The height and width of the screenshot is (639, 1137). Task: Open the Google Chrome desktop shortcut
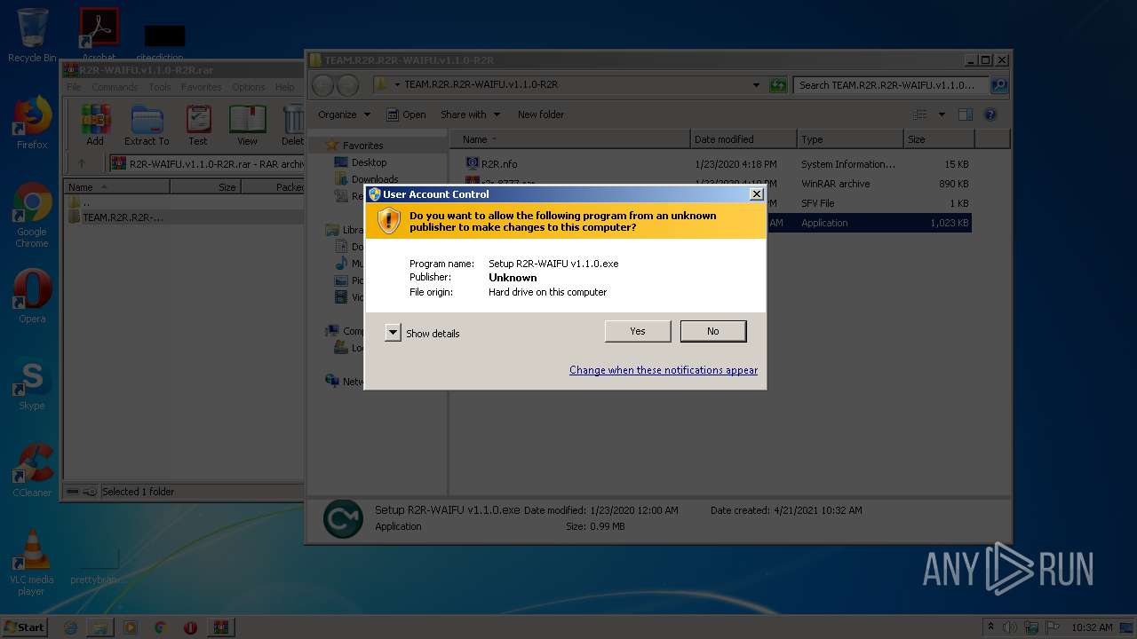32,215
